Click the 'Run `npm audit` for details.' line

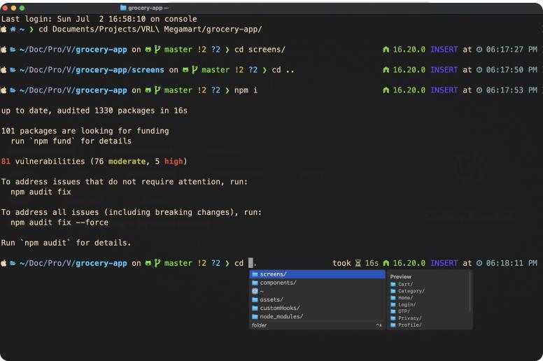[x=66, y=243]
